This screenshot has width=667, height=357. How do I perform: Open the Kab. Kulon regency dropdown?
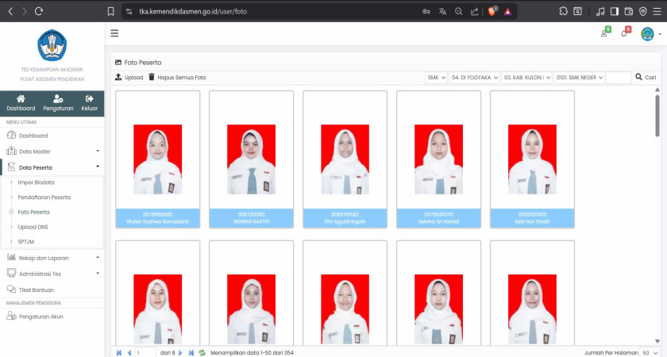click(x=526, y=78)
